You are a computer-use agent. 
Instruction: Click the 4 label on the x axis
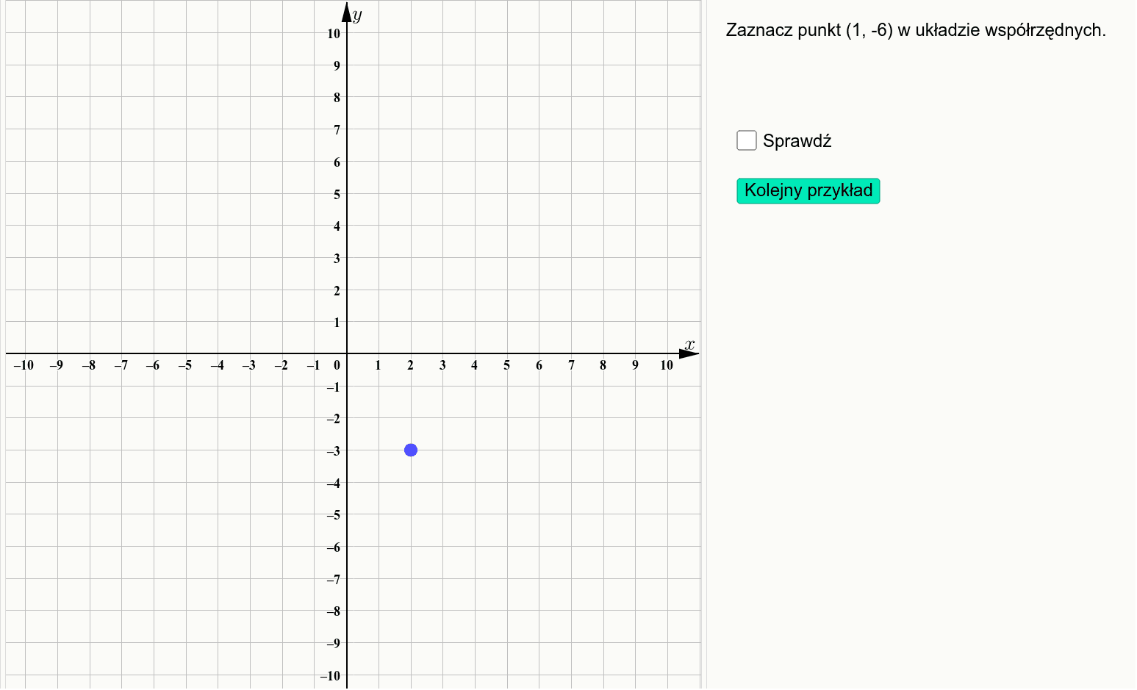[x=475, y=365]
